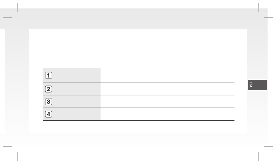This screenshot has height=164, width=276.
Task: Click the top-right vertical crop mark
Action: click(259, 7)
